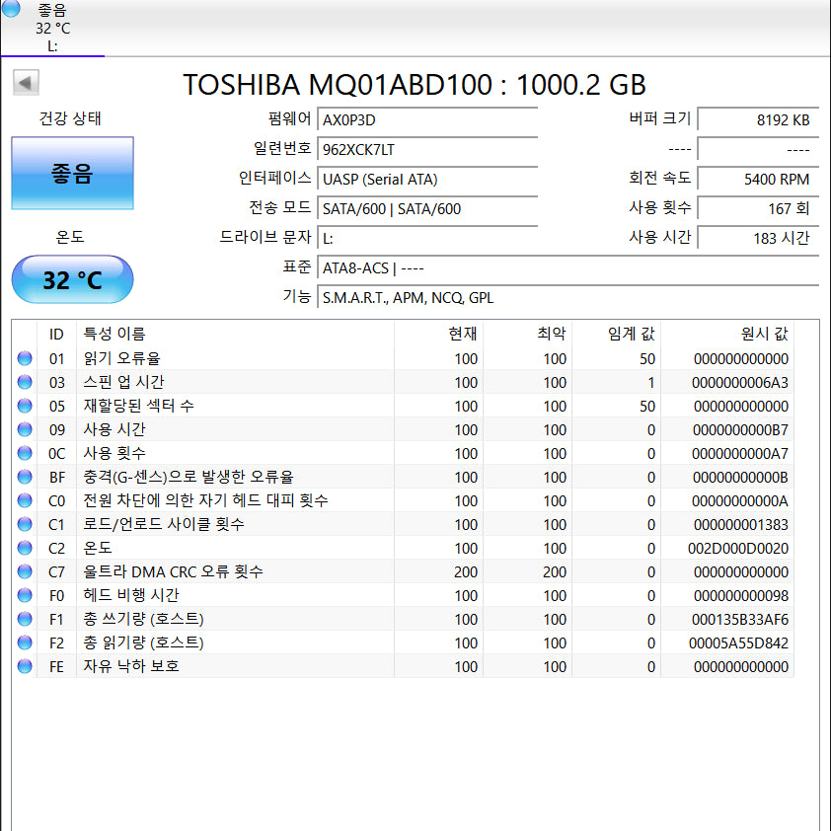The width and height of the screenshot is (831, 831).
Task: Click the status orb for ID C1
Action: click(x=25, y=524)
